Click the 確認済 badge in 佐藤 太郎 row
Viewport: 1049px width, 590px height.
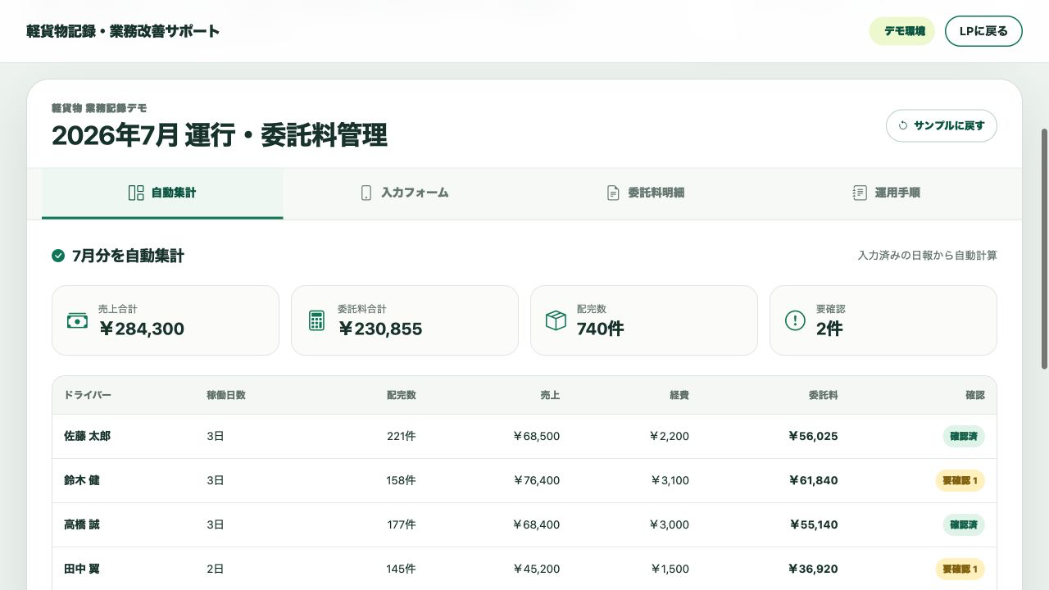coord(964,436)
